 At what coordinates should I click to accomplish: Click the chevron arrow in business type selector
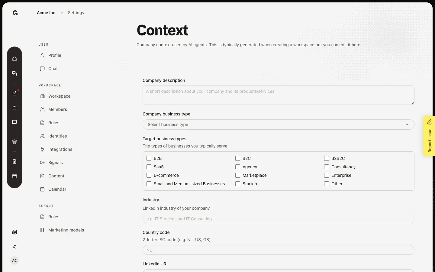tap(407, 125)
